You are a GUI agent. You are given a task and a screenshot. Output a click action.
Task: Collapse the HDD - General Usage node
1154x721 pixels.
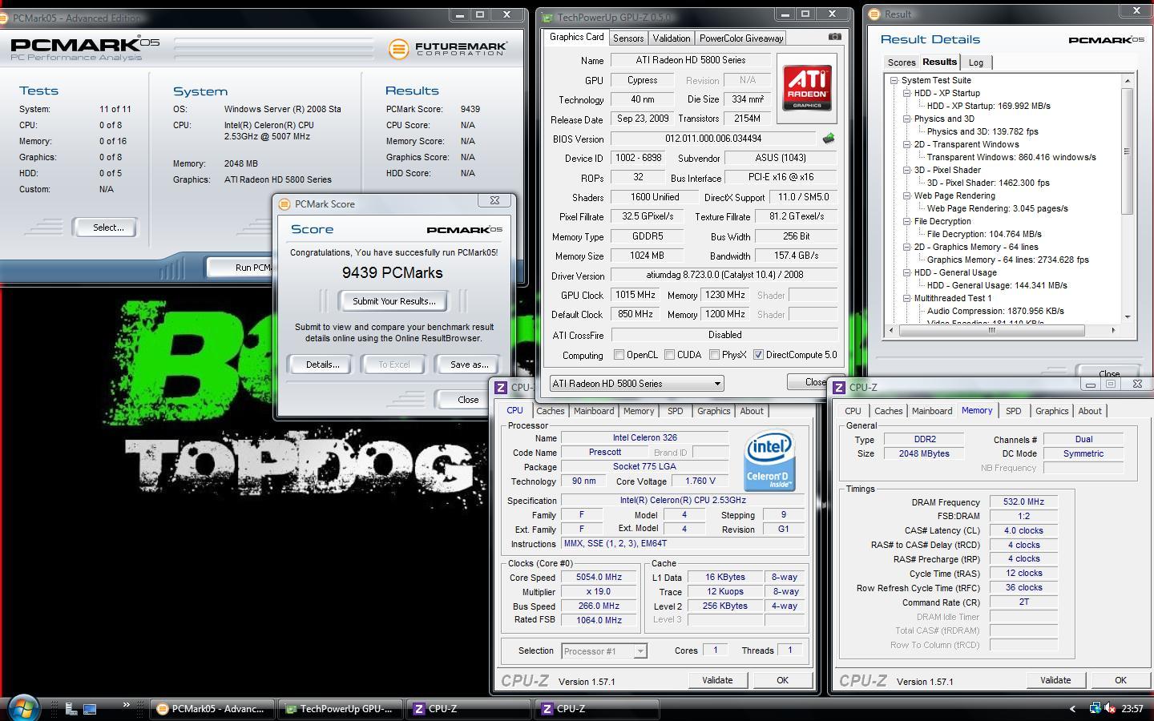click(x=906, y=272)
